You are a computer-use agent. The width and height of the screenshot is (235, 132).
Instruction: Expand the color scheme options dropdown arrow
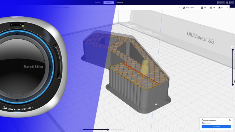(x=179, y=8)
